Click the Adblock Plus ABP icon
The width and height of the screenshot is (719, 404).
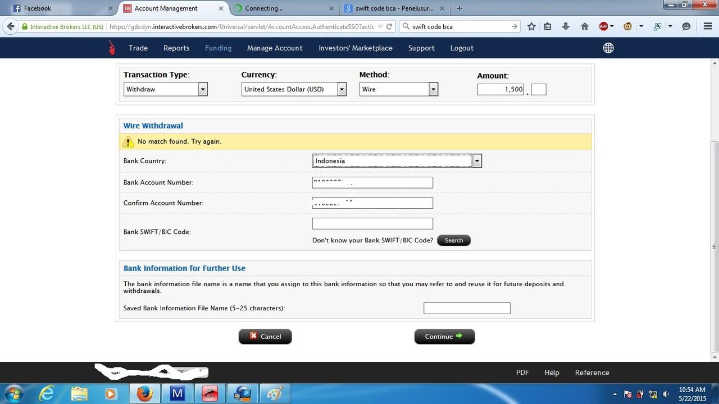[x=604, y=26]
